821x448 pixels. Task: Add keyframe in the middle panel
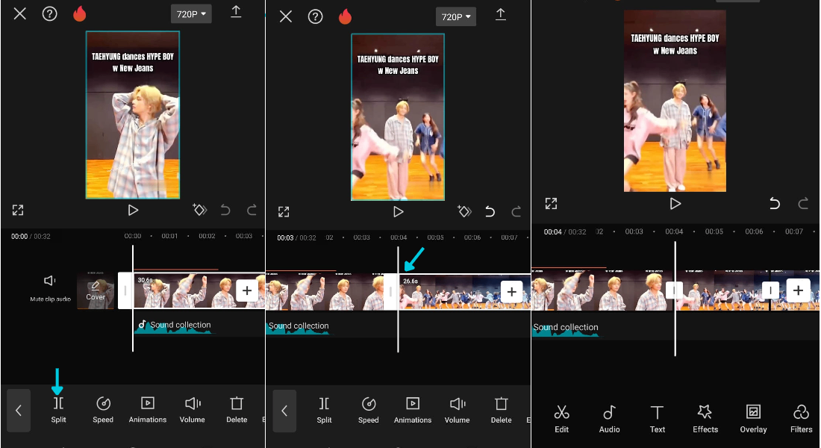click(464, 212)
